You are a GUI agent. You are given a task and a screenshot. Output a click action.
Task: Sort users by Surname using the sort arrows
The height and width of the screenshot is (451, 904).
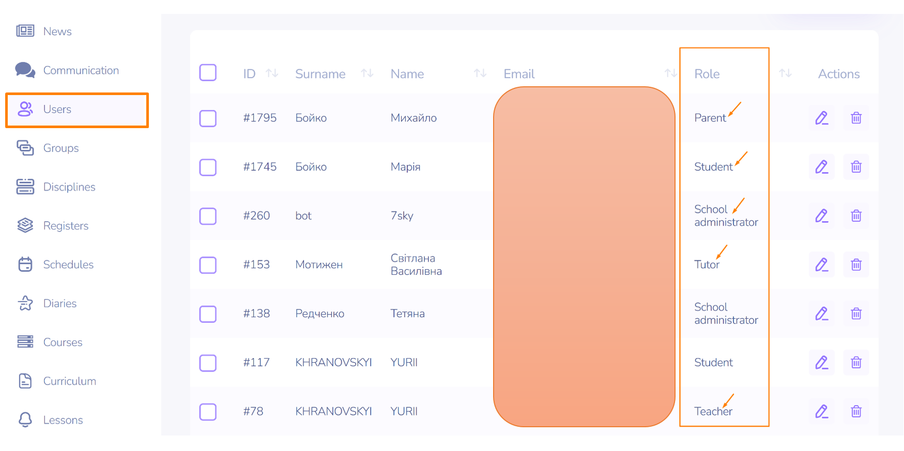367,73
